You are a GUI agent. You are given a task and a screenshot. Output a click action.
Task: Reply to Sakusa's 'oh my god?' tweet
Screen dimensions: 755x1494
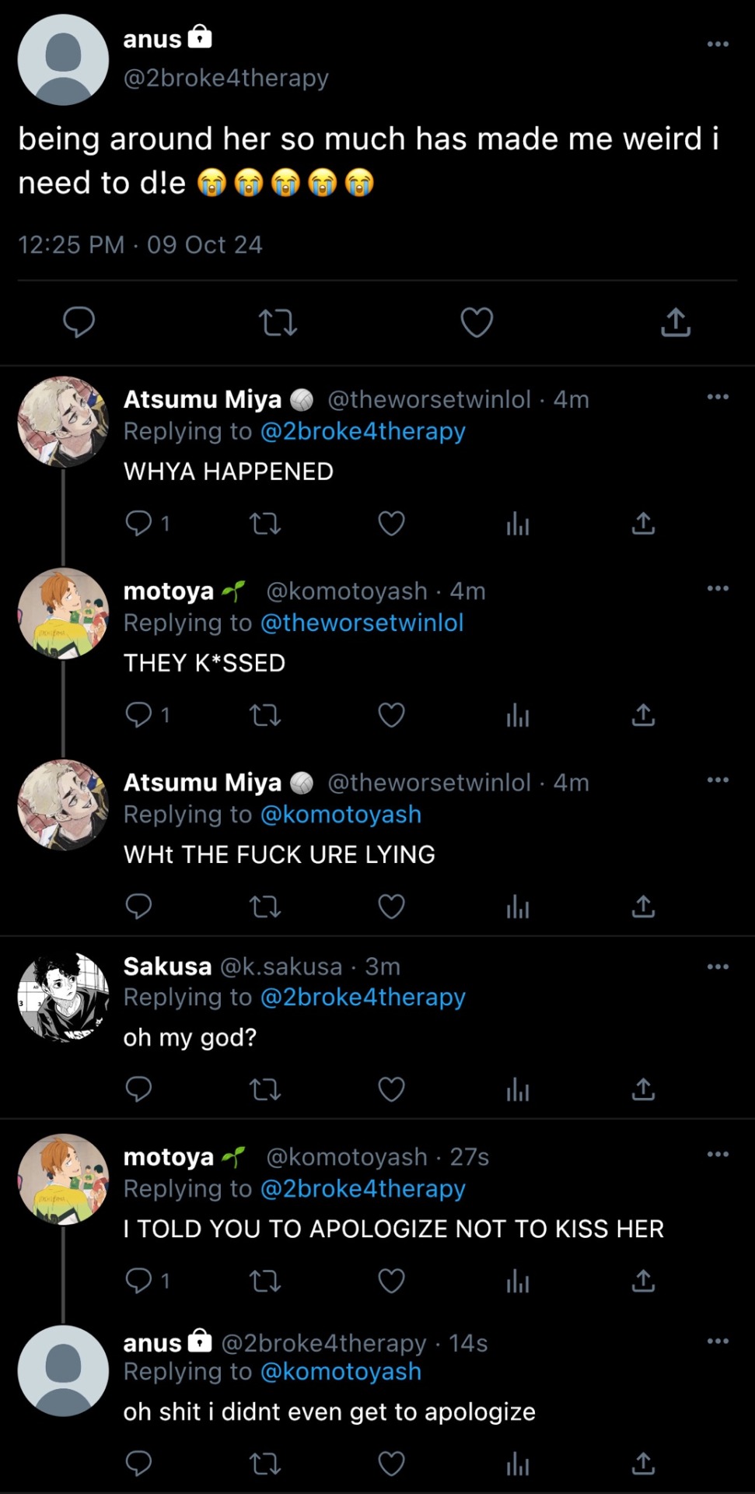(x=138, y=1089)
